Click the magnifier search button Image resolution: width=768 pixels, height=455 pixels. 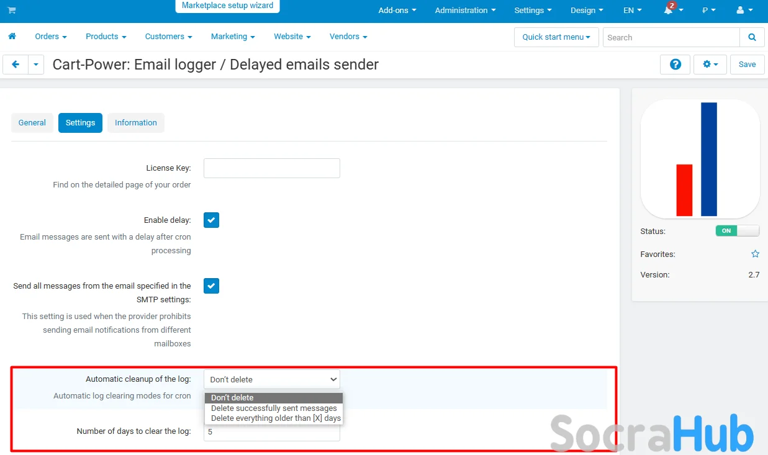click(752, 37)
